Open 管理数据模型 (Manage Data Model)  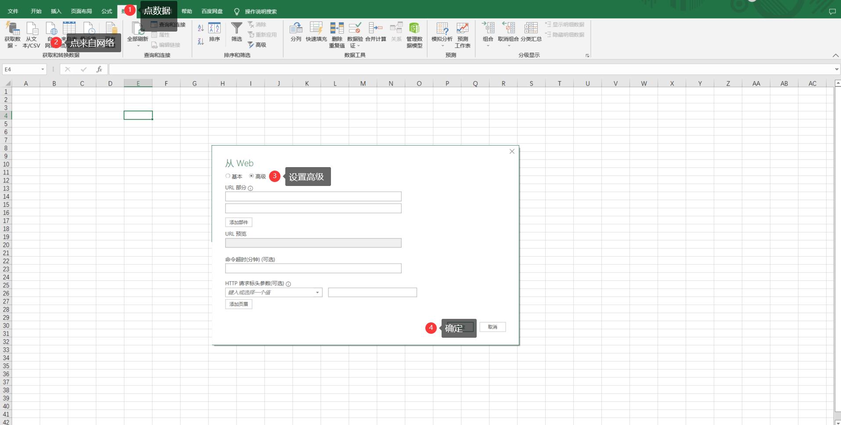tap(414, 35)
